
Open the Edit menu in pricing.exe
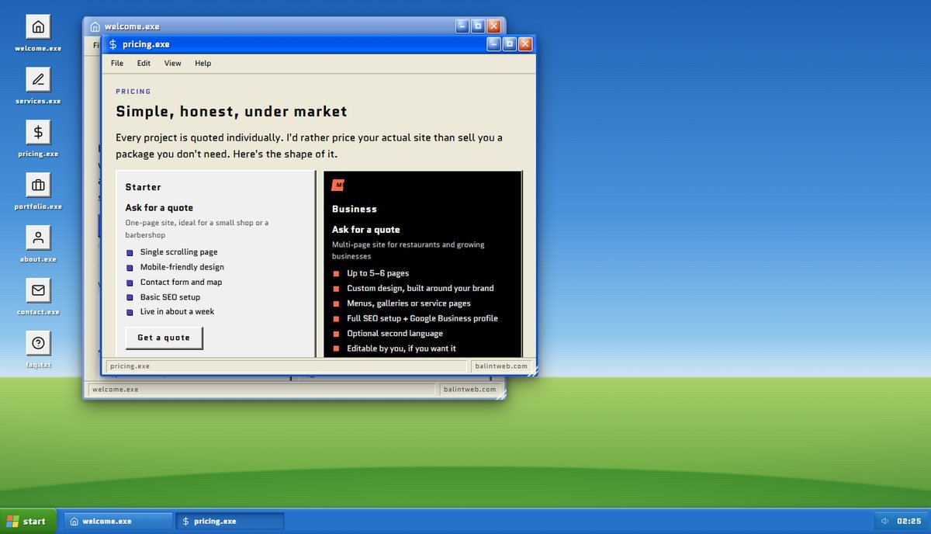pos(144,64)
